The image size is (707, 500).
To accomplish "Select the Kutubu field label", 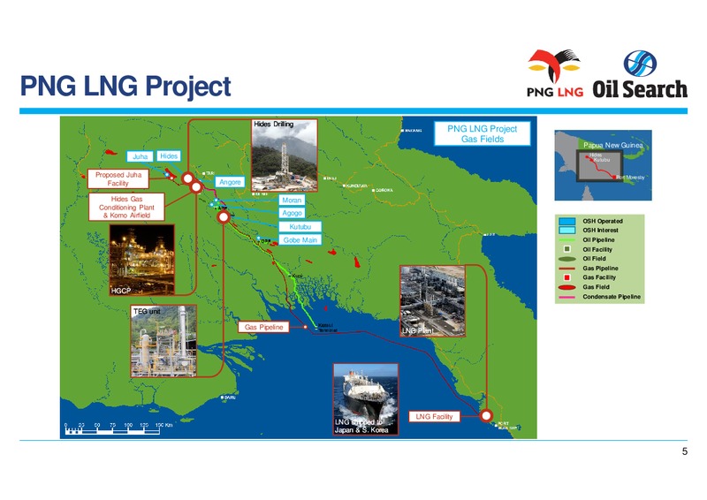I will point(300,227).
